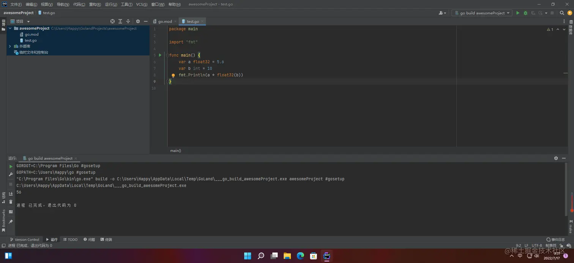
Task: Click the wrench icon in run panel
Action: (x=11, y=174)
